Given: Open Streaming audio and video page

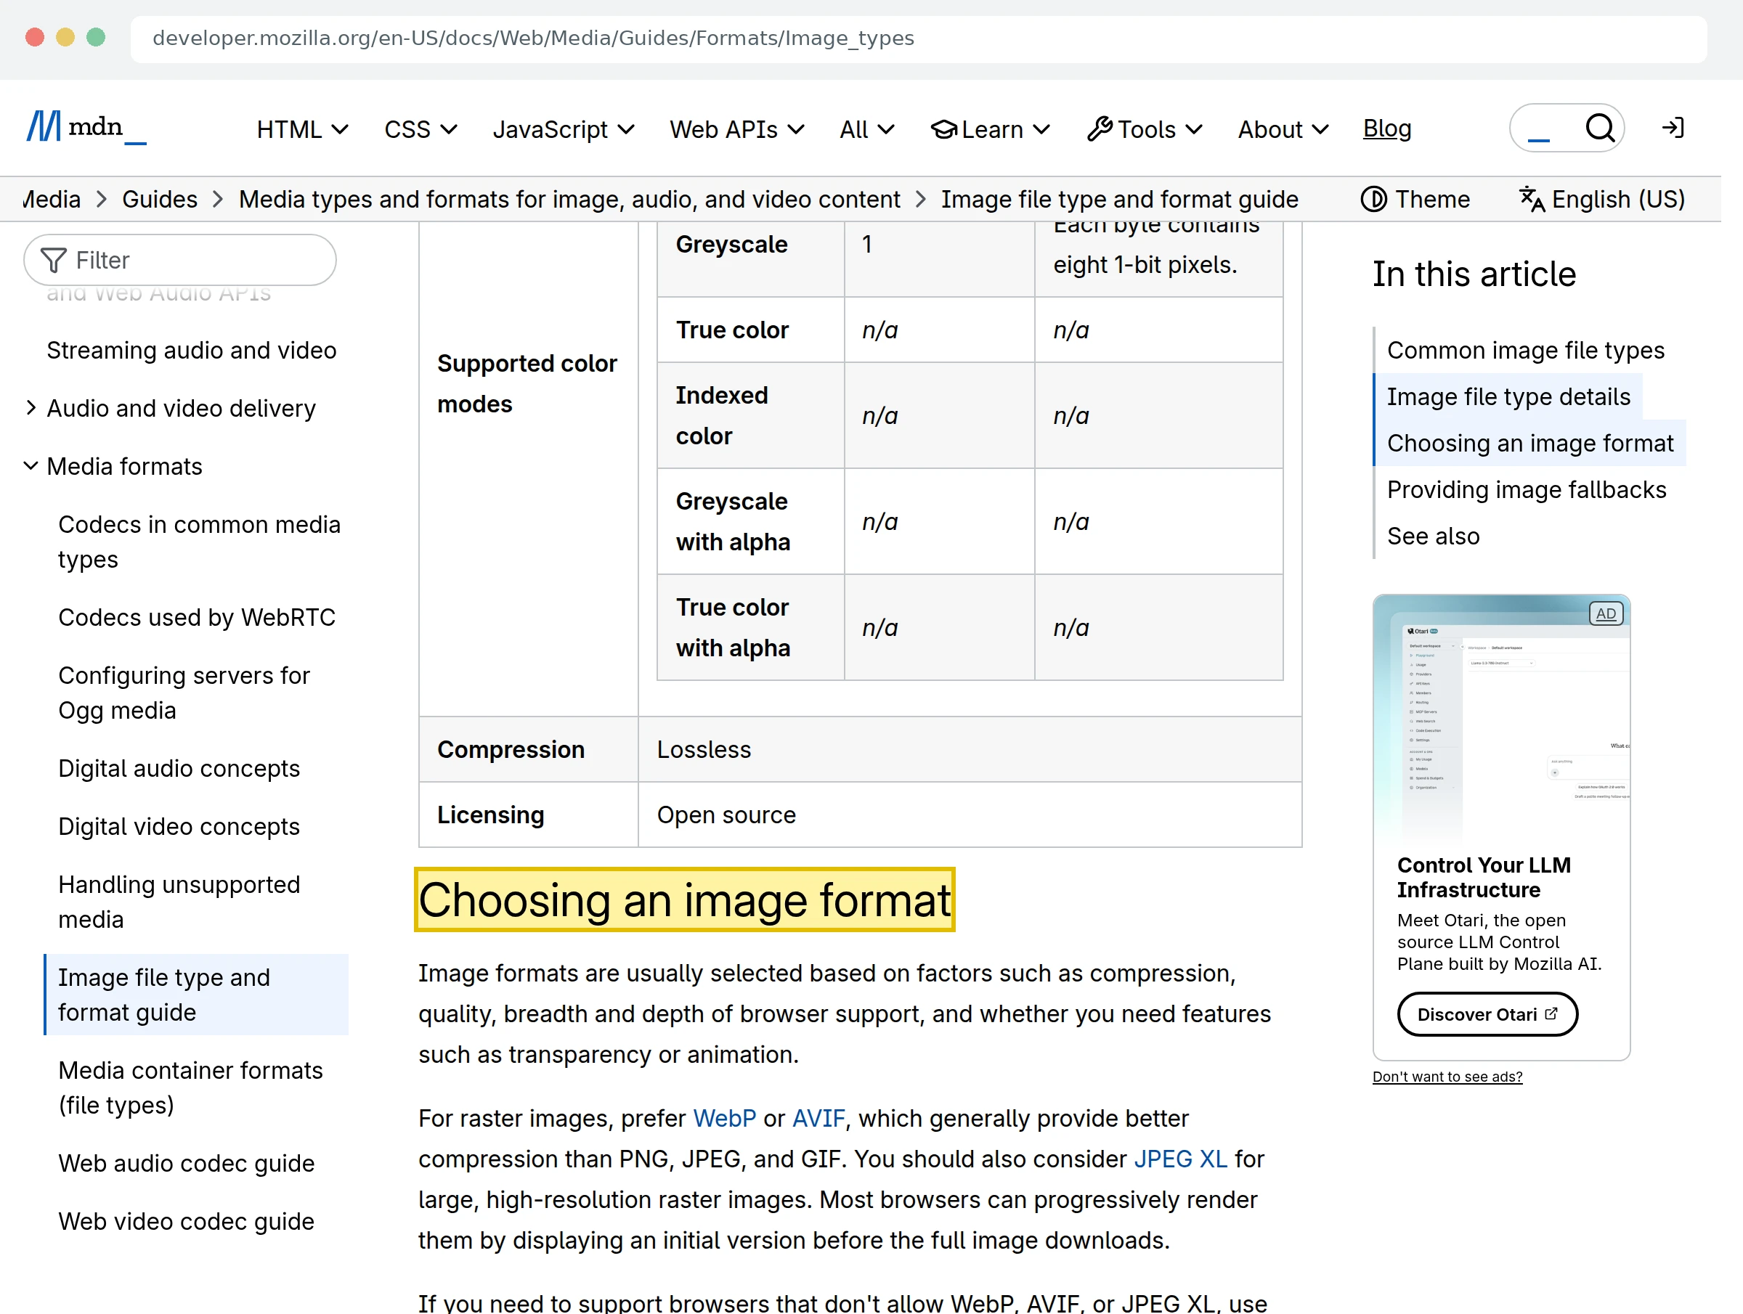Looking at the screenshot, I should (x=192, y=351).
